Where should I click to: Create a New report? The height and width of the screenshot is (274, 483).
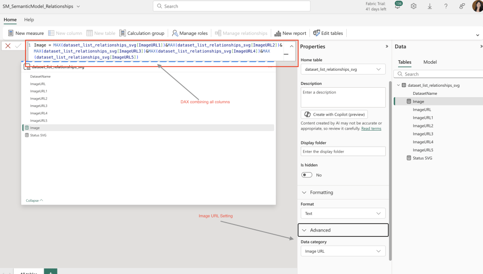click(291, 33)
